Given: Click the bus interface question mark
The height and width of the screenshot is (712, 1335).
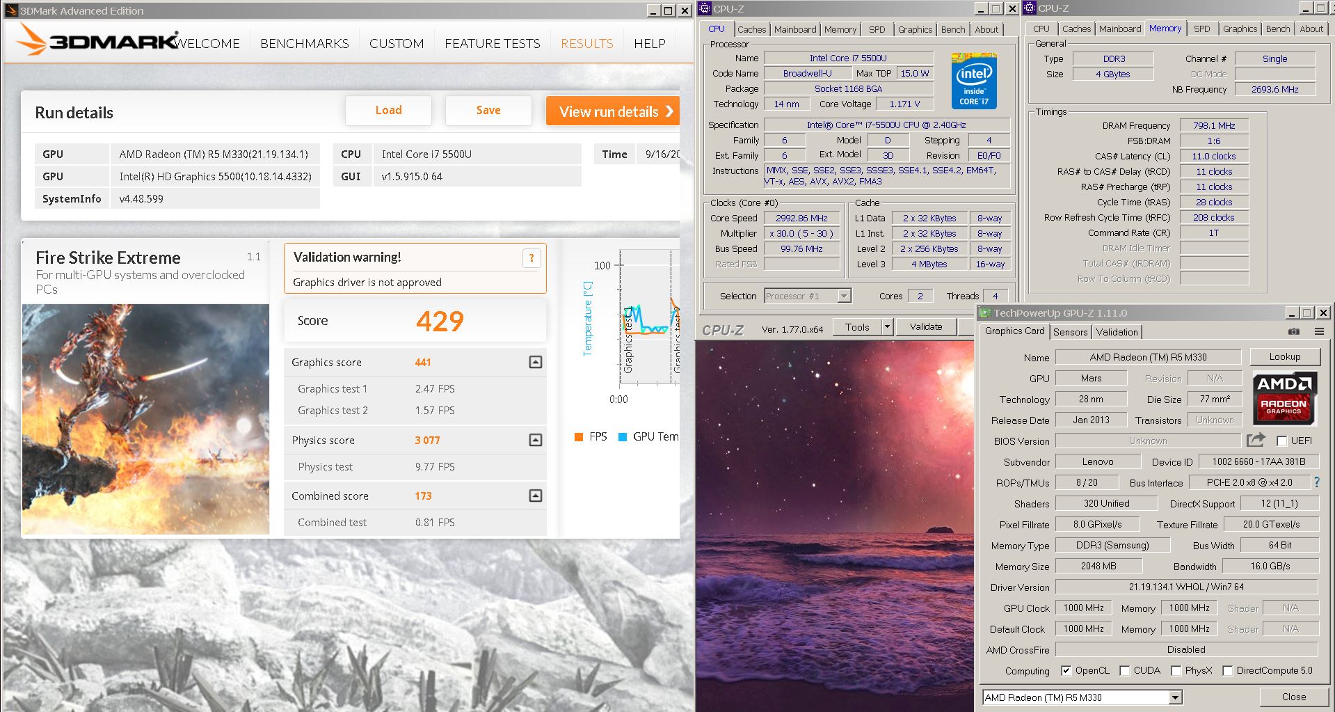Looking at the screenshot, I should (1316, 482).
